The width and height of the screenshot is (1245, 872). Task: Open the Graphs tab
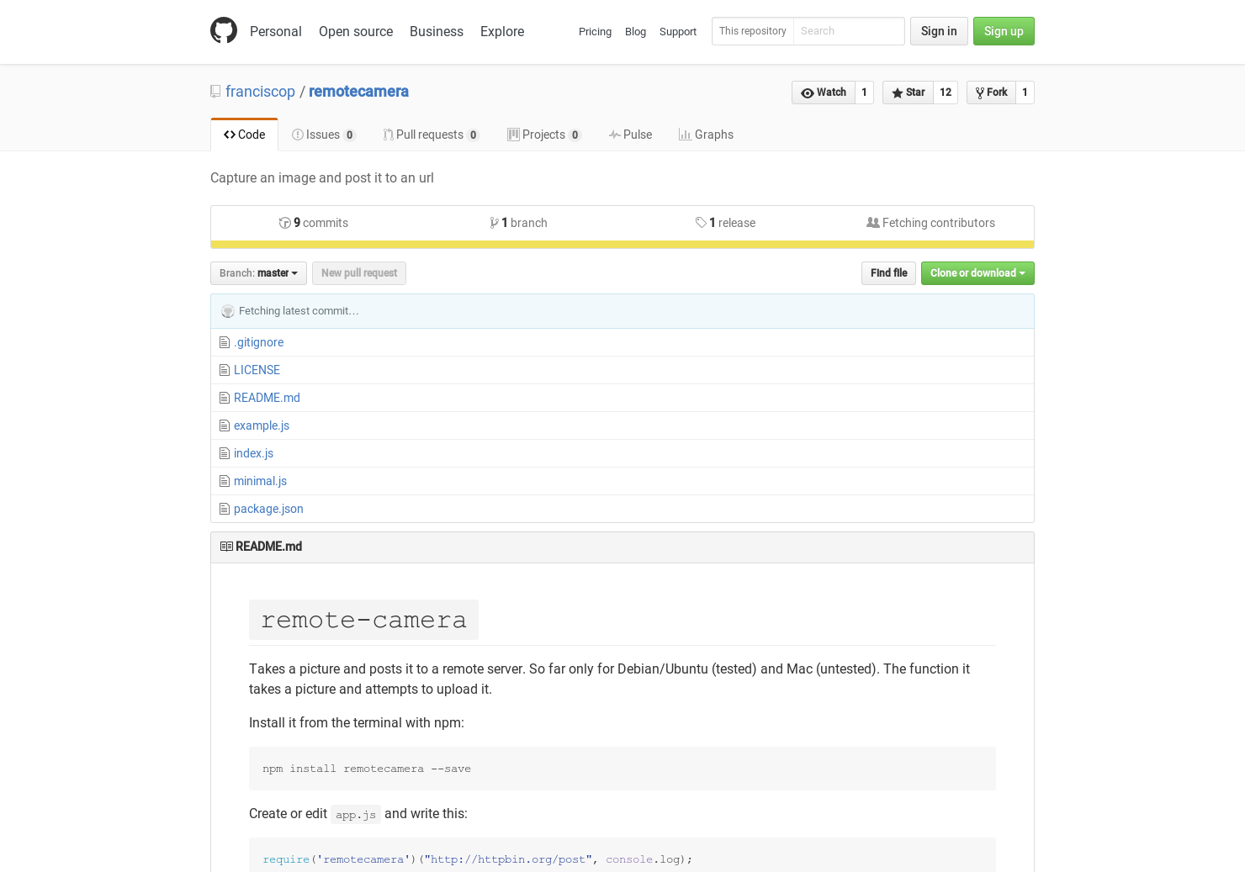706,135
